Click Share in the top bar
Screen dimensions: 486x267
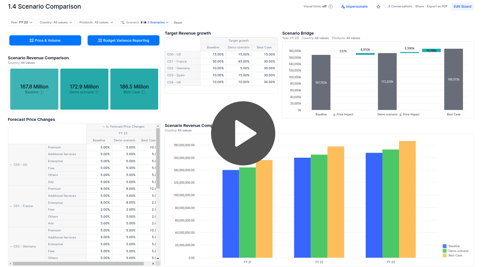tap(420, 6)
